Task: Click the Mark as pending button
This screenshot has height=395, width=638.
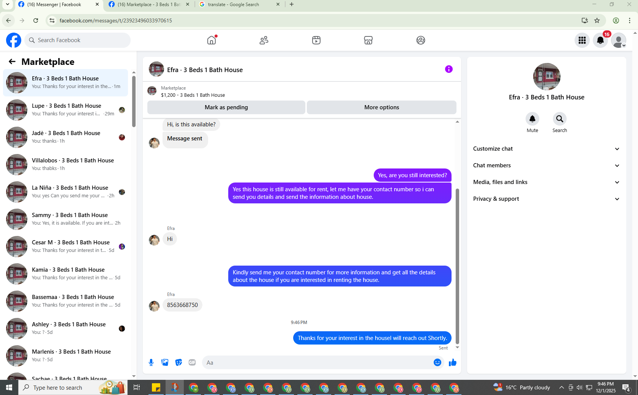Action: click(226, 107)
